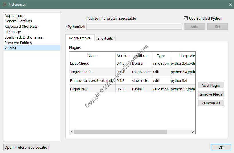Screen dimensions: 234x153
Task: Click the horizontal scrollbar in plugins table
Action: tap(120, 132)
